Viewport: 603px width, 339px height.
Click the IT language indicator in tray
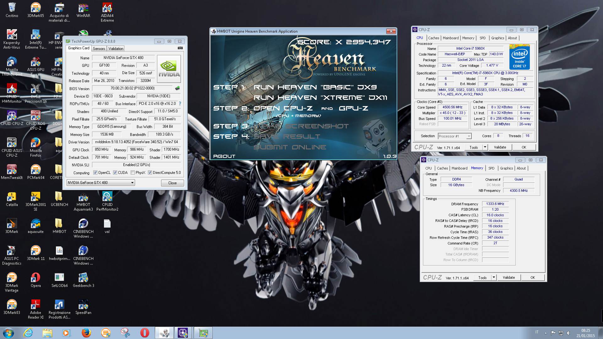click(x=537, y=332)
